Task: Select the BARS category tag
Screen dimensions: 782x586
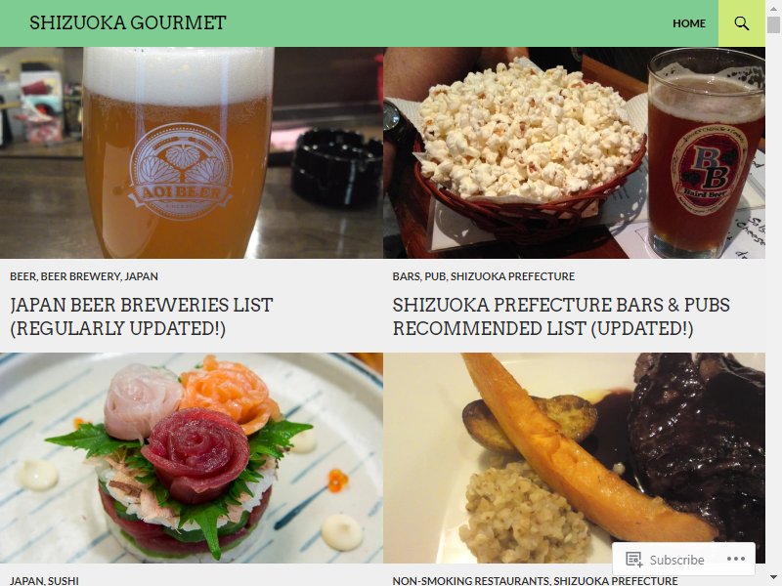Action: pyautogui.click(x=407, y=276)
